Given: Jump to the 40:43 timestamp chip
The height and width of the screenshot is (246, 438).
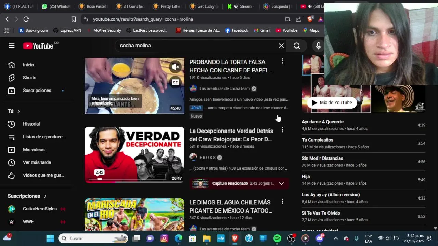Looking at the screenshot, I should pos(196,108).
